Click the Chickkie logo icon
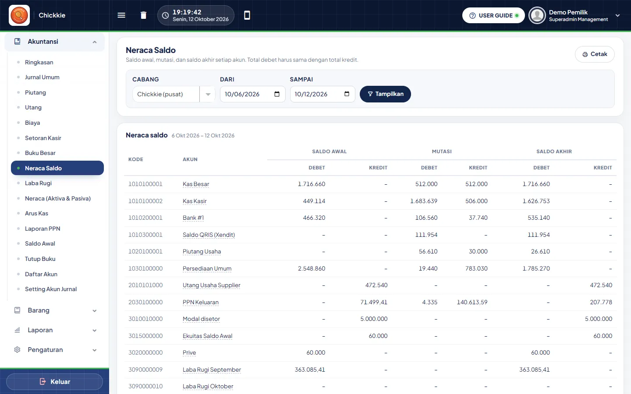 (x=19, y=15)
